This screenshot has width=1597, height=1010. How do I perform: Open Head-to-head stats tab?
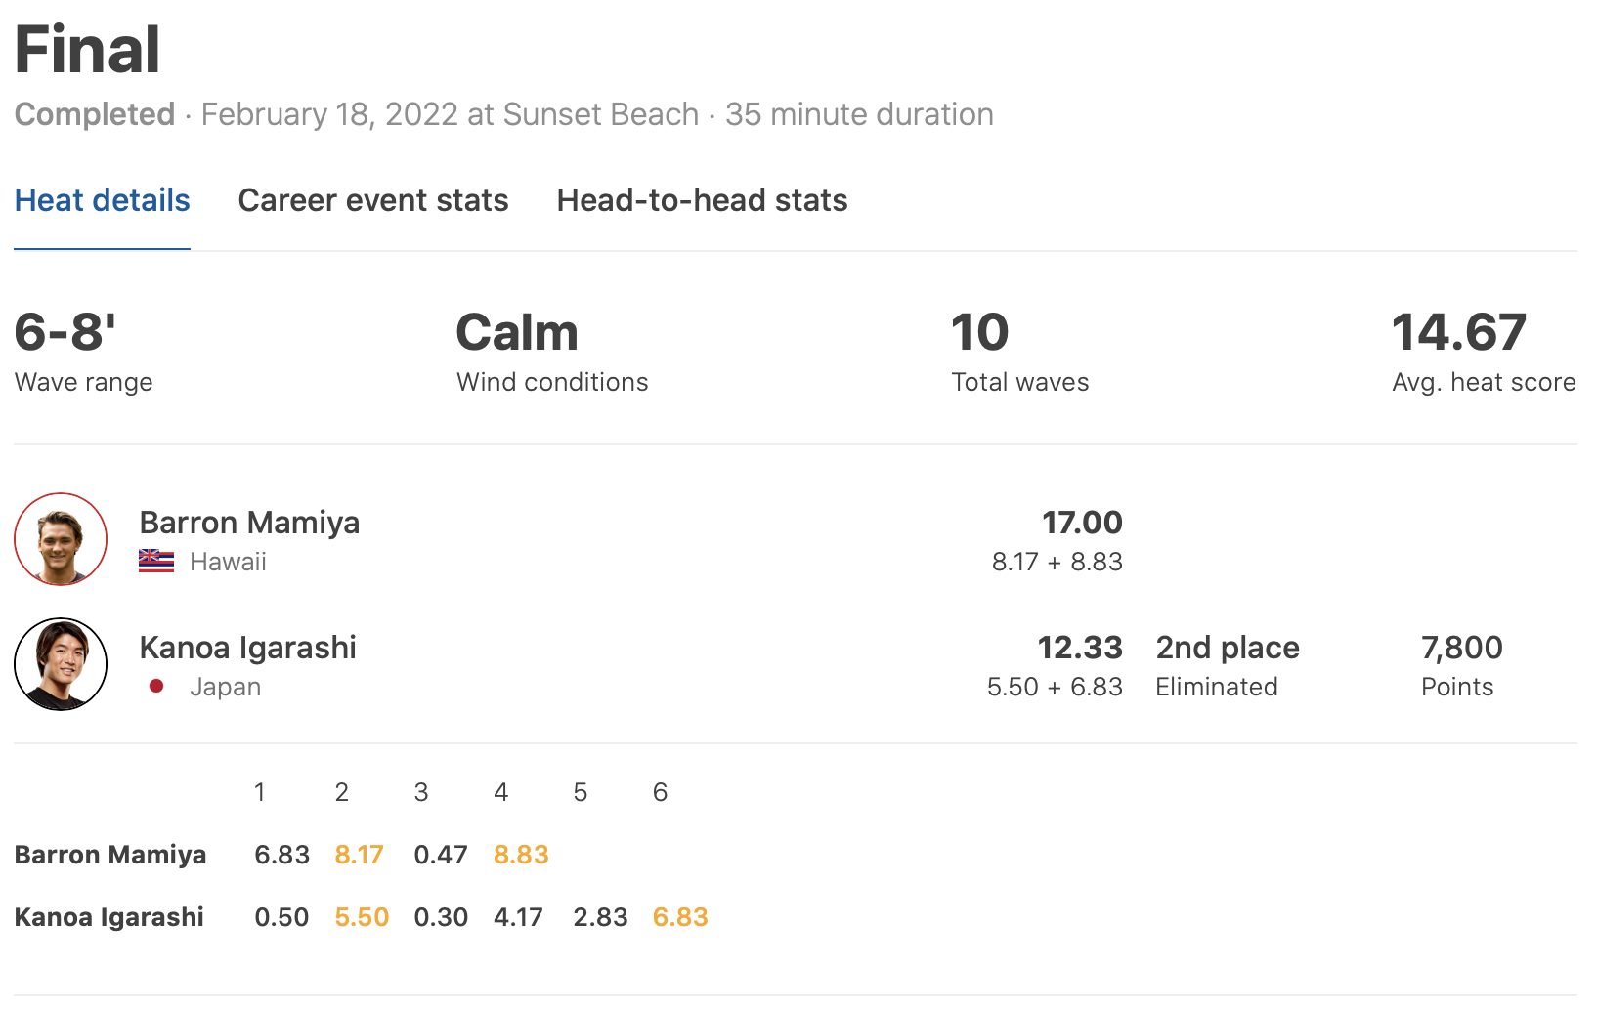(702, 201)
